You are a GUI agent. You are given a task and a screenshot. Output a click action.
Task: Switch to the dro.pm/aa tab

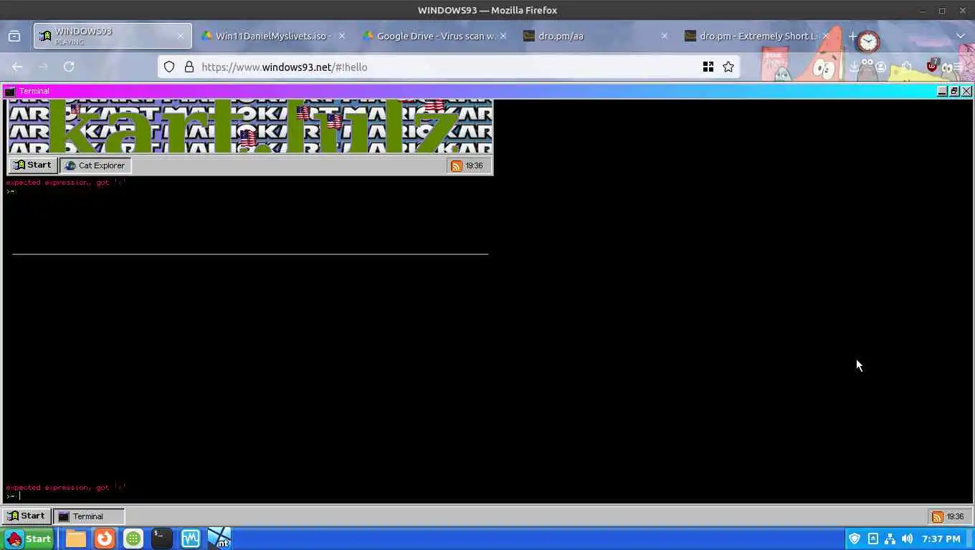coord(595,36)
